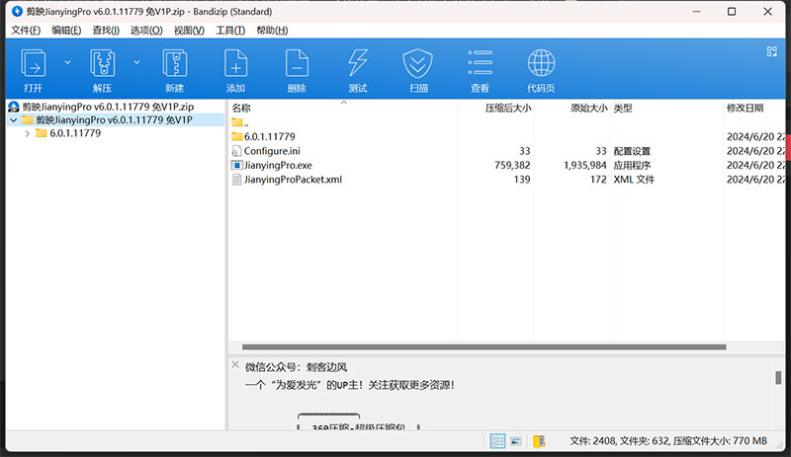Click the Configure.ini file icon
The image size is (791, 457).
point(236,151)
